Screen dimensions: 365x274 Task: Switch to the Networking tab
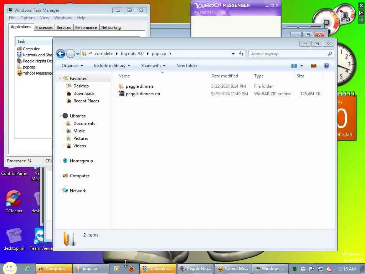[111, 27]
